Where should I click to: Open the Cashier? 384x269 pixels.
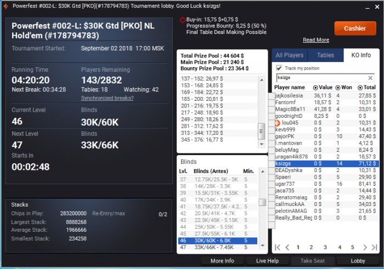355,28
